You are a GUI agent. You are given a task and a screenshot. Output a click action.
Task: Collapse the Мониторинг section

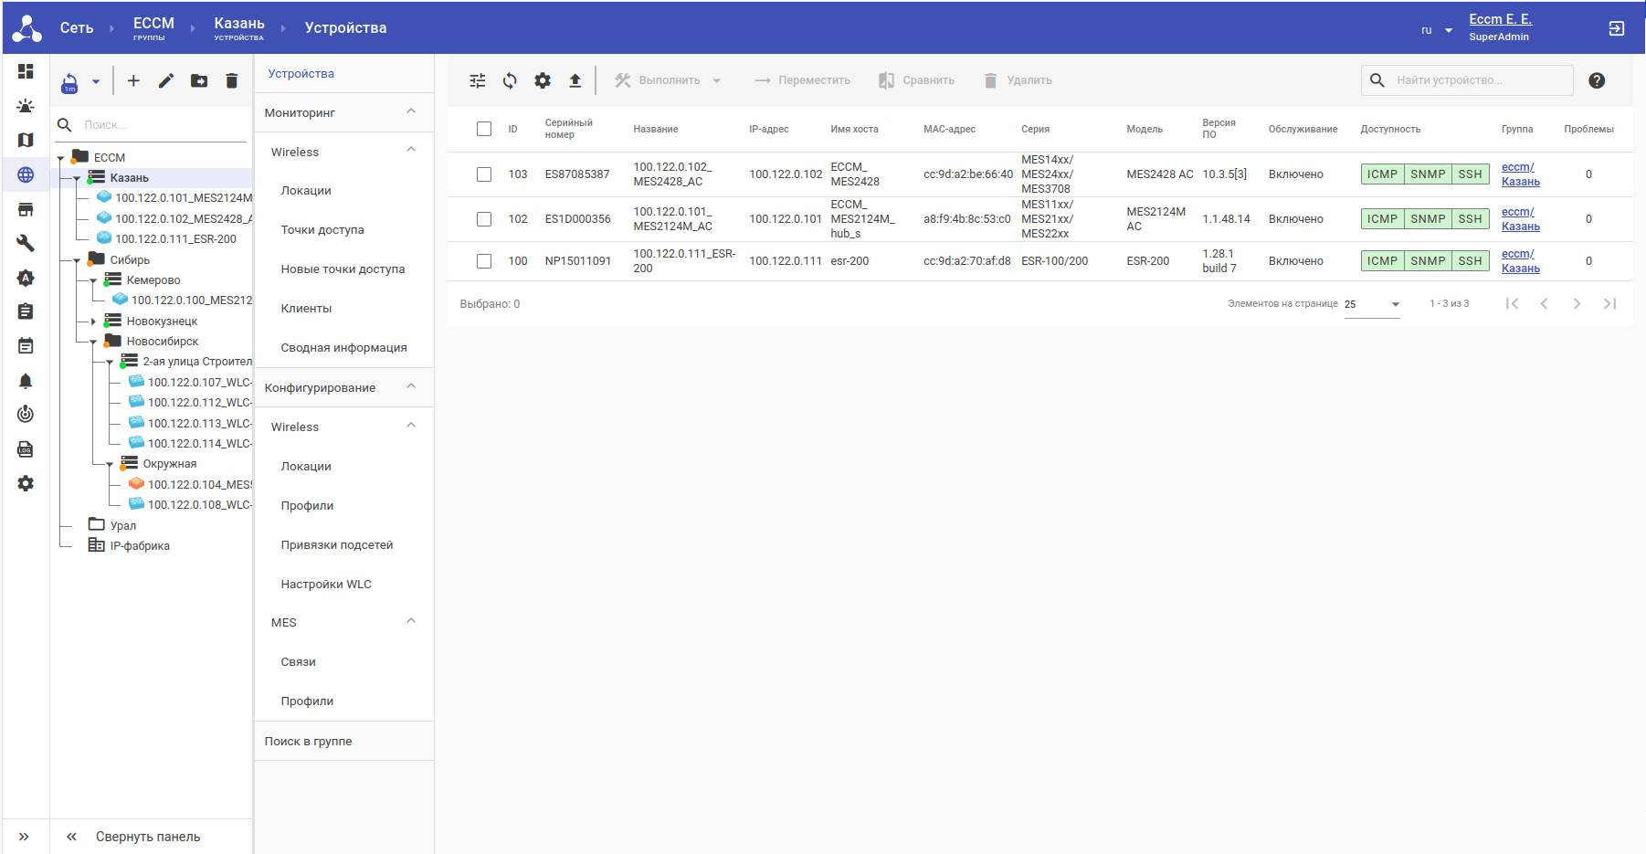tap(411, 111)
